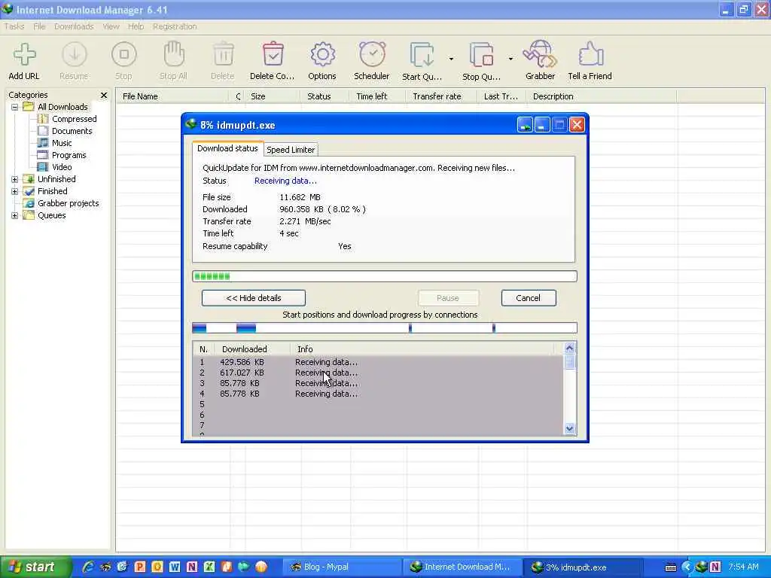The width and height of the screenshot is (771, 578).
Task: Sort by Transfer rate column header
Action: [441, 96]
